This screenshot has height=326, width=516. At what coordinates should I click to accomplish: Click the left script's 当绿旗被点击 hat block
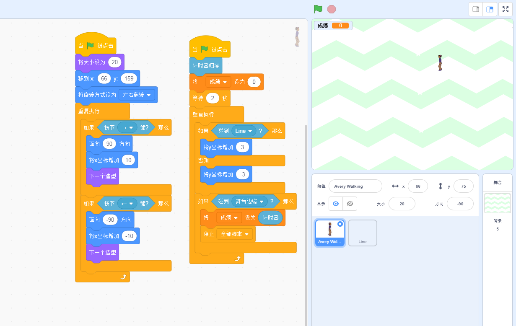(x=96, y=44)
